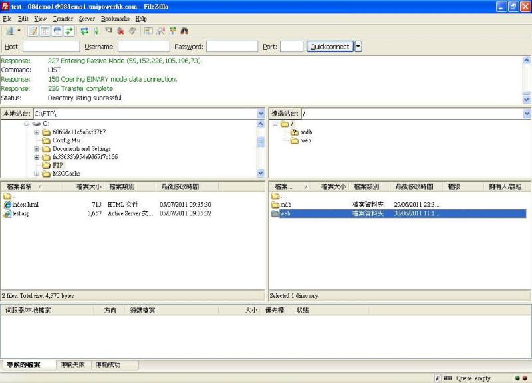Toggle the message log display
Viewport: 532px width, 383px height.
(33, 31)
